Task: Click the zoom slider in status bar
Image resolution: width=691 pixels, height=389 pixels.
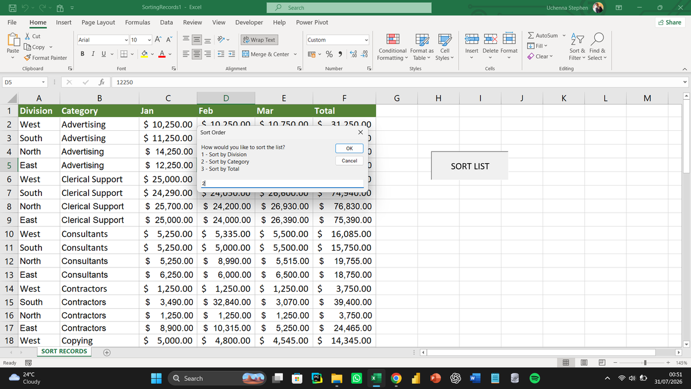Action: (646, 362)
